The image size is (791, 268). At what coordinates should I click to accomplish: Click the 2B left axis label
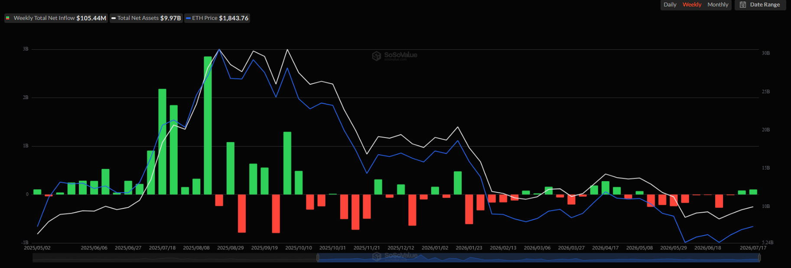(x=26, y=98)
